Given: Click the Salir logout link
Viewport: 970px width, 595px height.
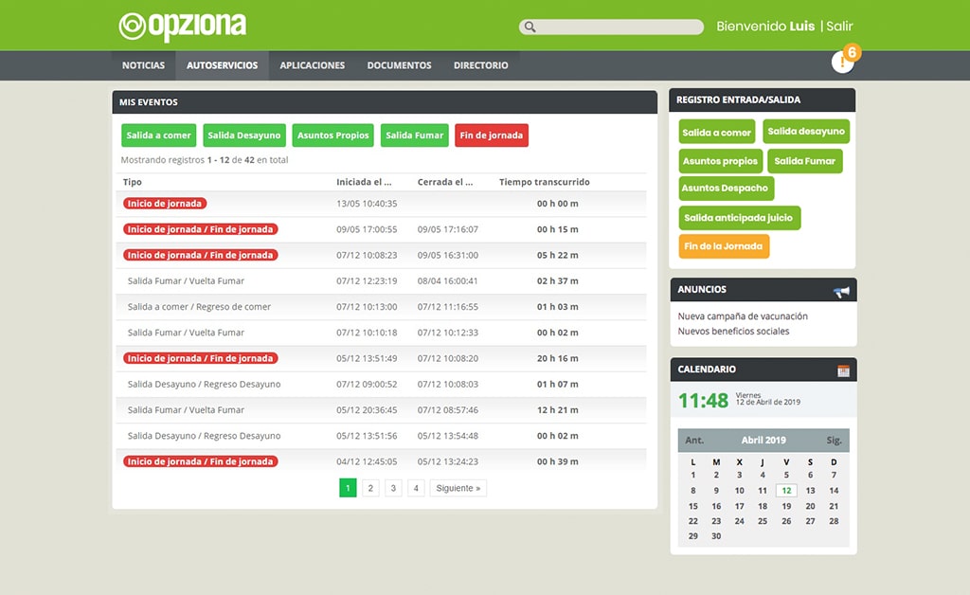Looking at the screenshot, I should tap(839, 27).
